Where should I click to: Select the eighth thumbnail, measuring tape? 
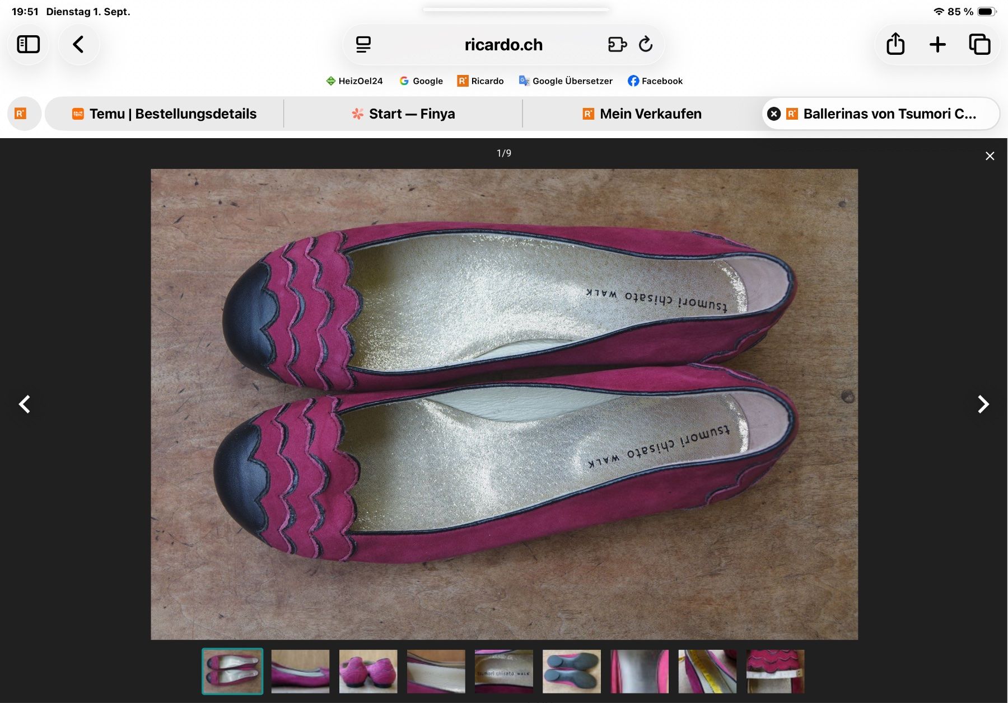click(707, 671)
